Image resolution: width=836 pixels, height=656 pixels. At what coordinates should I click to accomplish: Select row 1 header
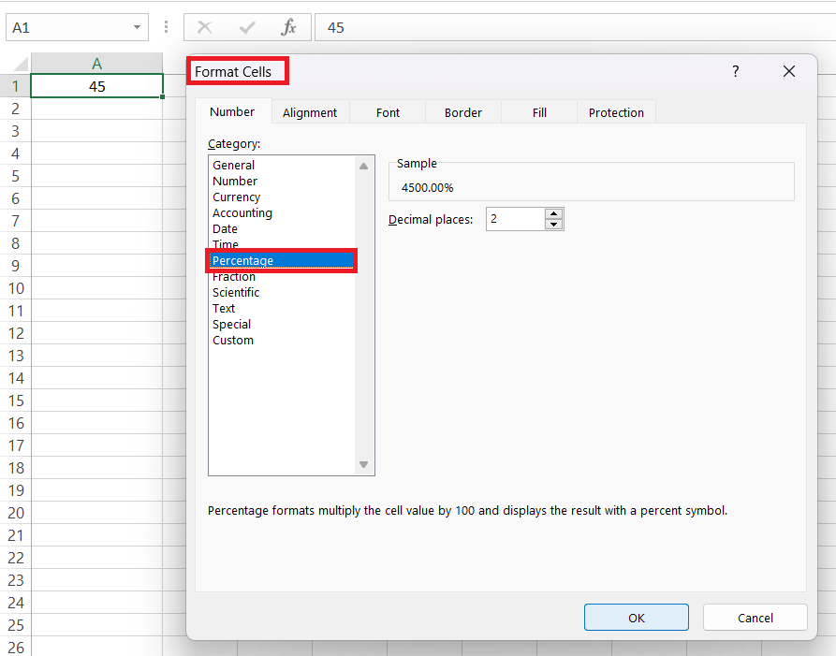[15, 86]
